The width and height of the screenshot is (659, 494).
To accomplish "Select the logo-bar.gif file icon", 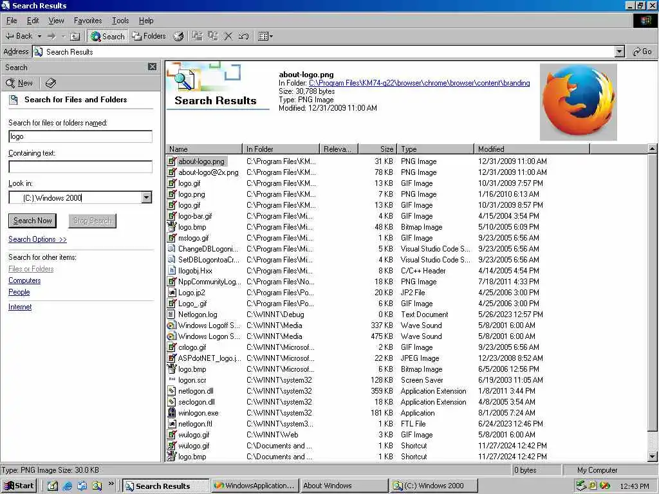I will tap(171, 216).
